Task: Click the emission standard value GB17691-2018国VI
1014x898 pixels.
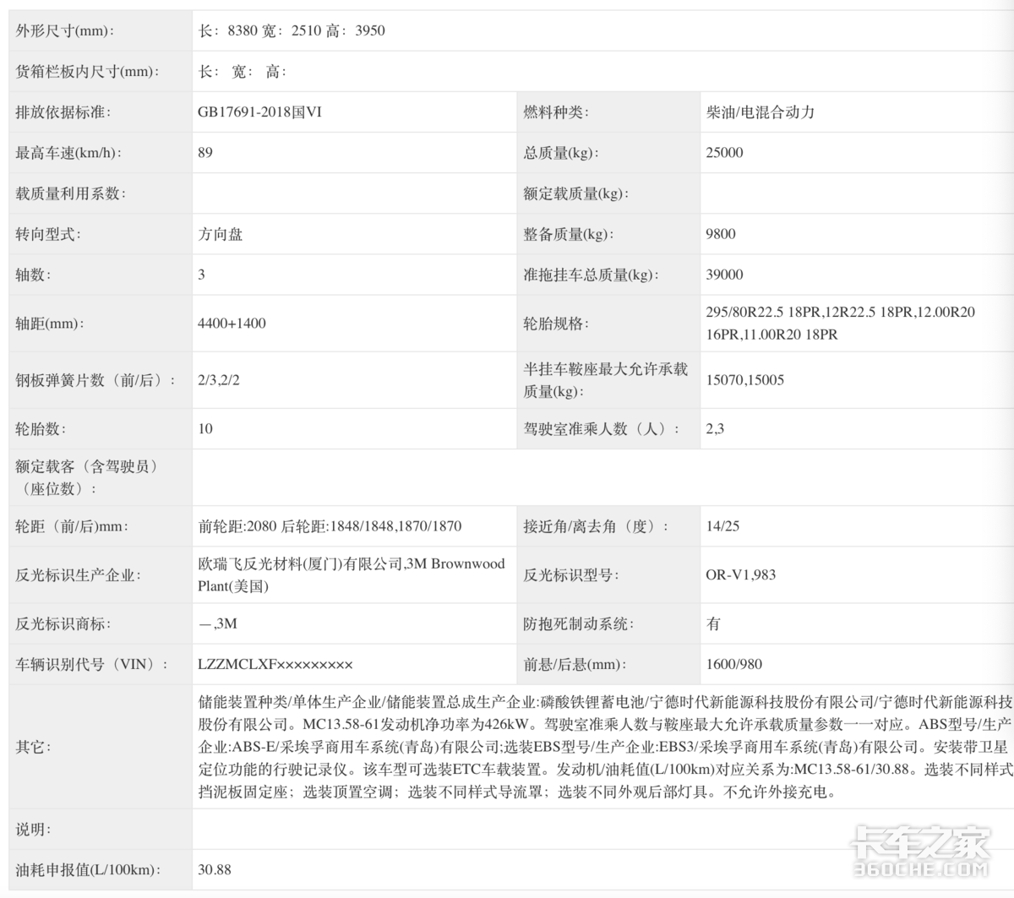Action: pyautogui.click(x=259, y=112)
